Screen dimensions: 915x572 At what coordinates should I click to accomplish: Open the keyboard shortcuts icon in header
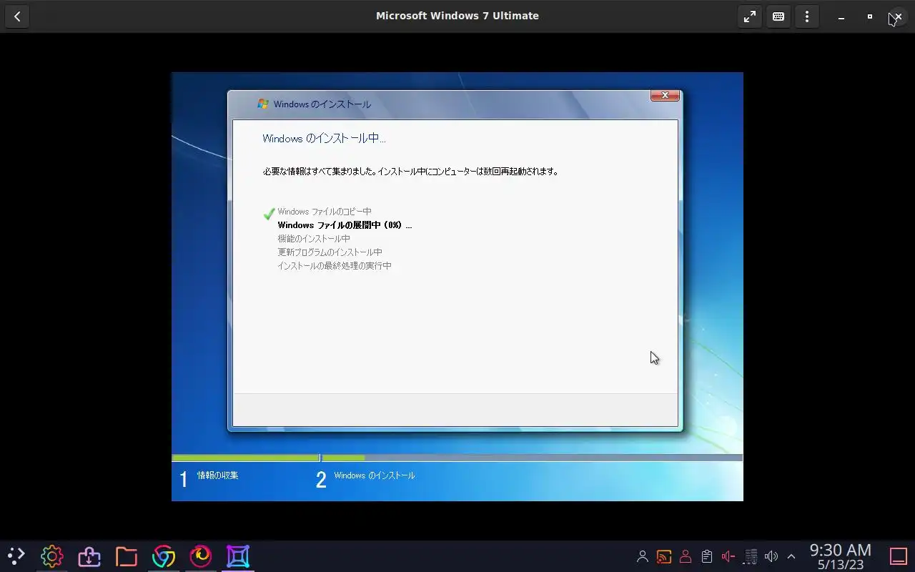(778, 16)
